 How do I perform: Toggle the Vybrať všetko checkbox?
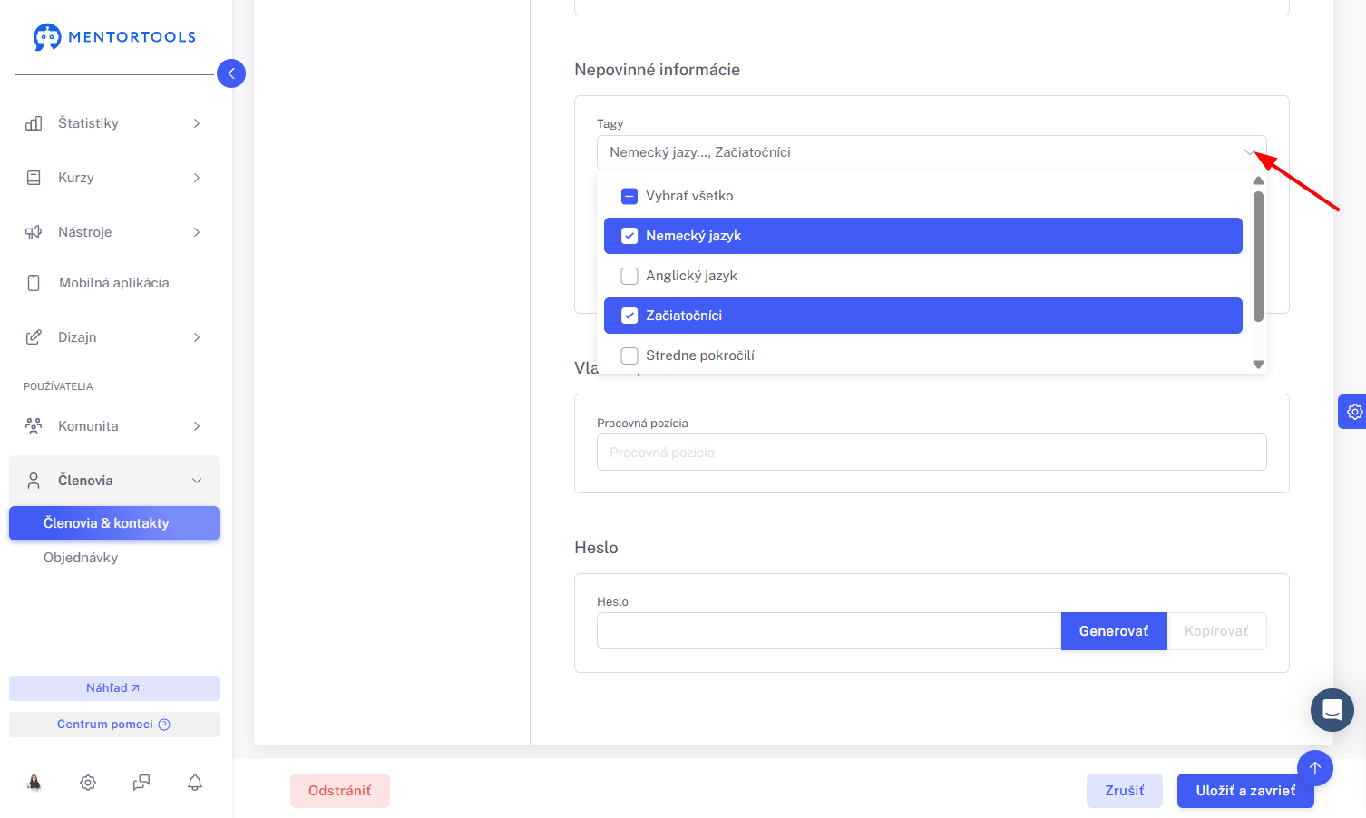629,196
